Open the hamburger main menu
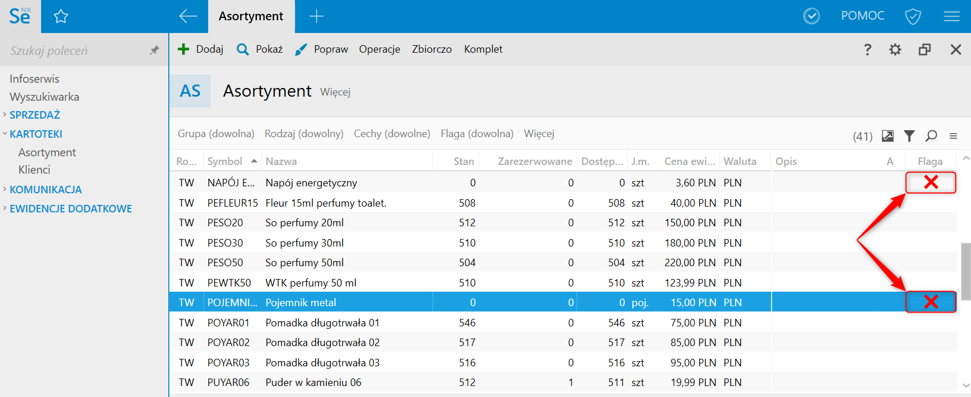This screenshot has height=397, width=971. pos(951,16)
